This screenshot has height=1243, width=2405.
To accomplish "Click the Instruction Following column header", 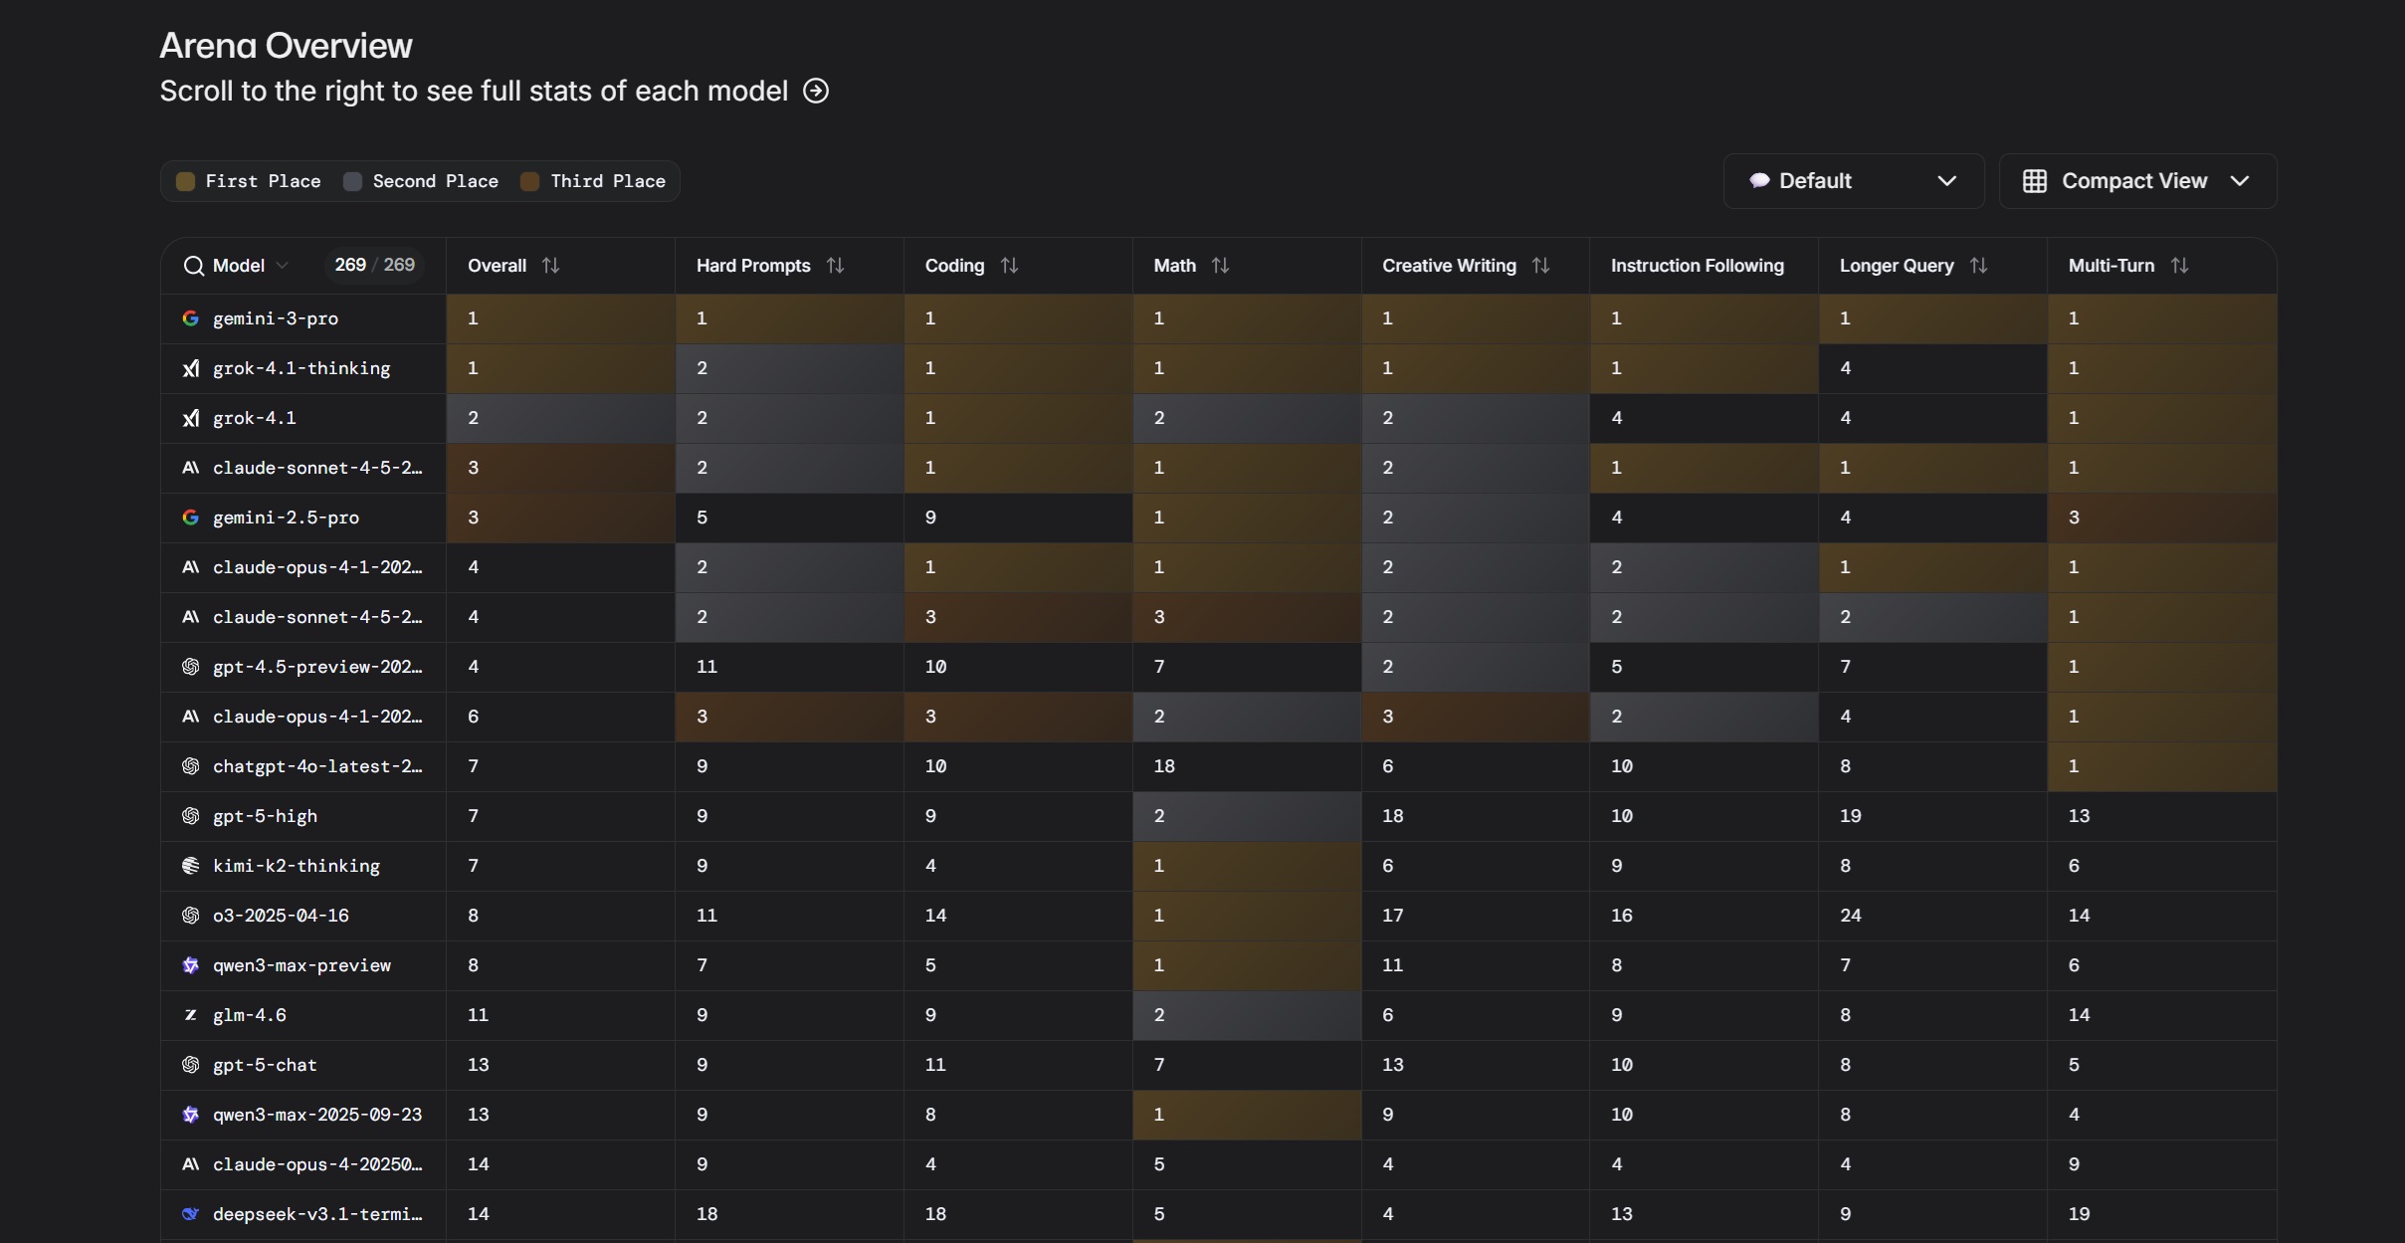I will click(x=1697, y=266).
